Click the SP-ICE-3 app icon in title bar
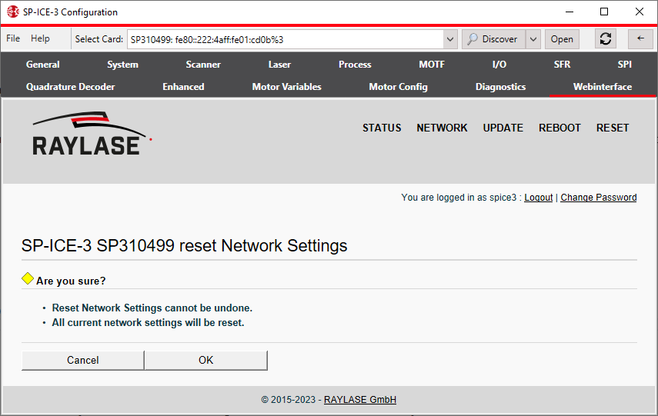 [13, 12]
